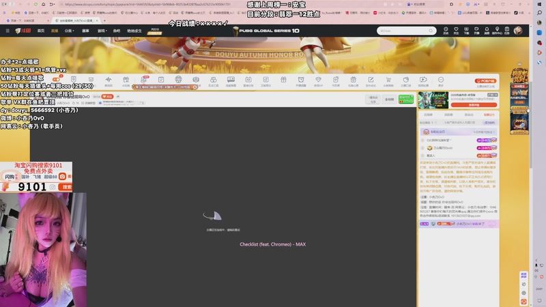Open messages bell icon

pos(487,31)
